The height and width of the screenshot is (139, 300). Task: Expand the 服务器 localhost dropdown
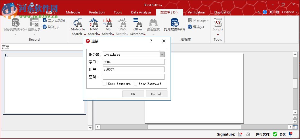(x=162, y=54)
